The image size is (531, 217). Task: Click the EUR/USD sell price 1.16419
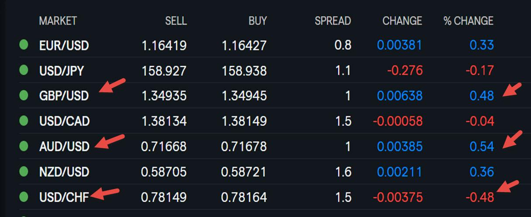tap(164, 45)
